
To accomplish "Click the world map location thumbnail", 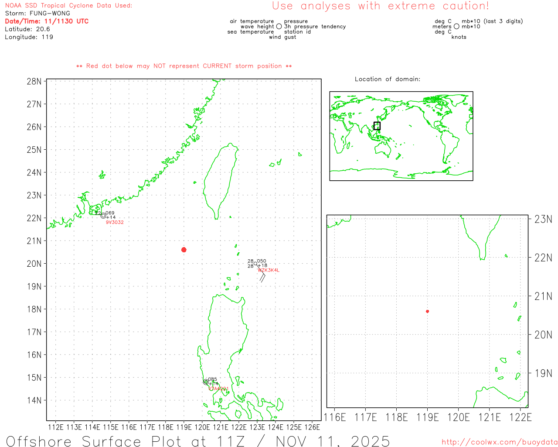I will [401, 136].
